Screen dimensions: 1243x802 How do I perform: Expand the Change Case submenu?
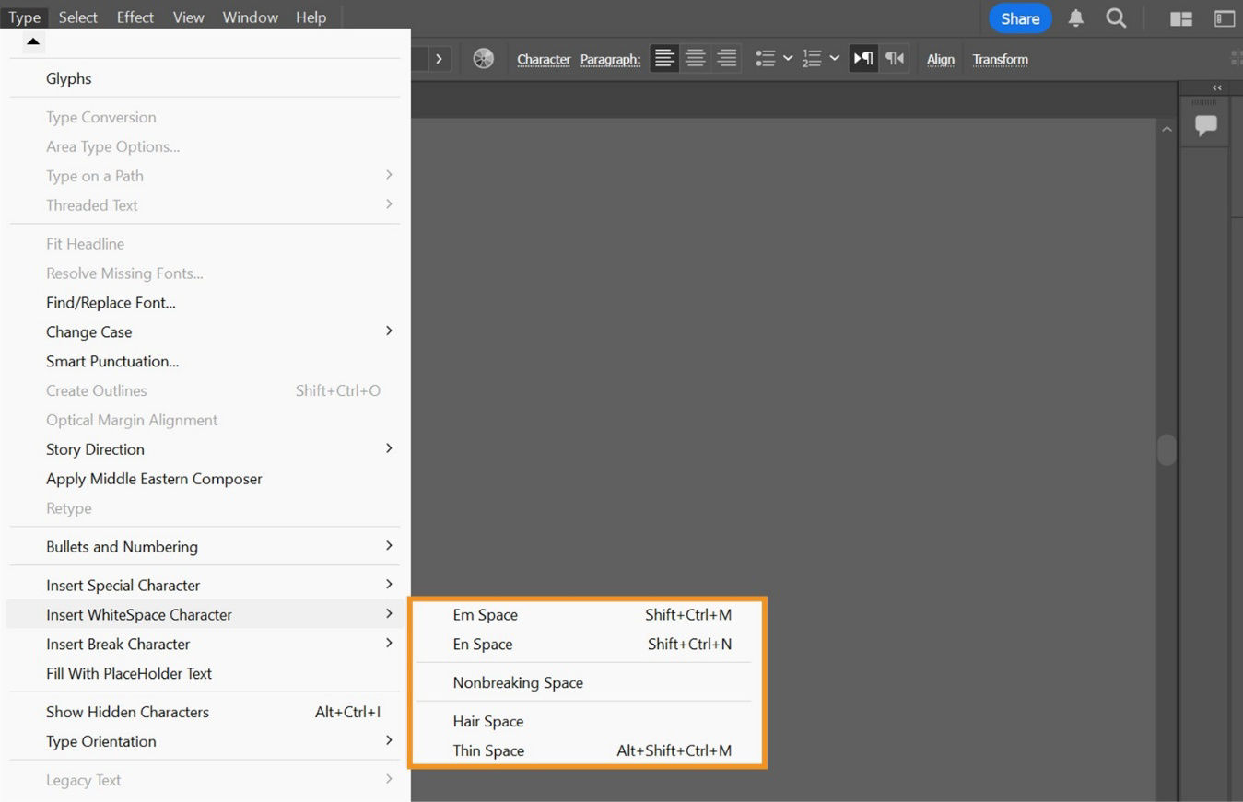(x=88, y=331)
